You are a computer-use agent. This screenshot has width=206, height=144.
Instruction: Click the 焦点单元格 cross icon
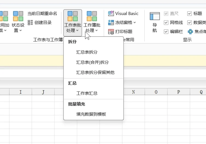190,32
